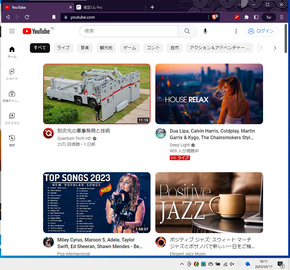This screenshot has width=290, height=270.
Task: Open the taskbar clock showing 16:11
Action: coord(264,264)
